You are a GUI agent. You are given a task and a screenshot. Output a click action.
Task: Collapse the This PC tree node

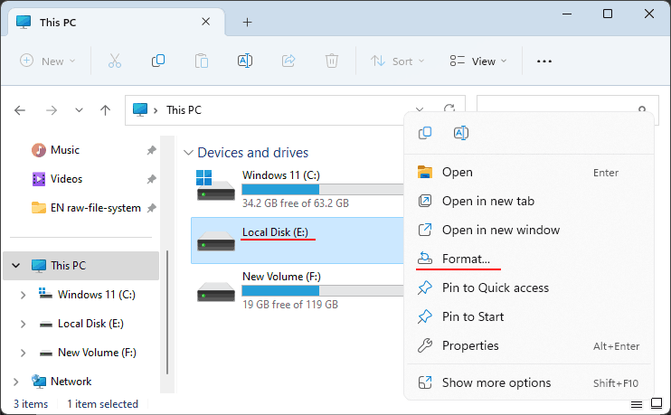[16, 266]
